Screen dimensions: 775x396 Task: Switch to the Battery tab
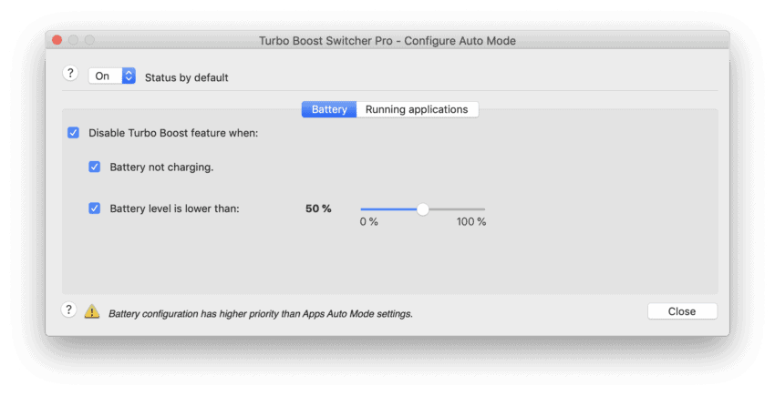[329, 109]
